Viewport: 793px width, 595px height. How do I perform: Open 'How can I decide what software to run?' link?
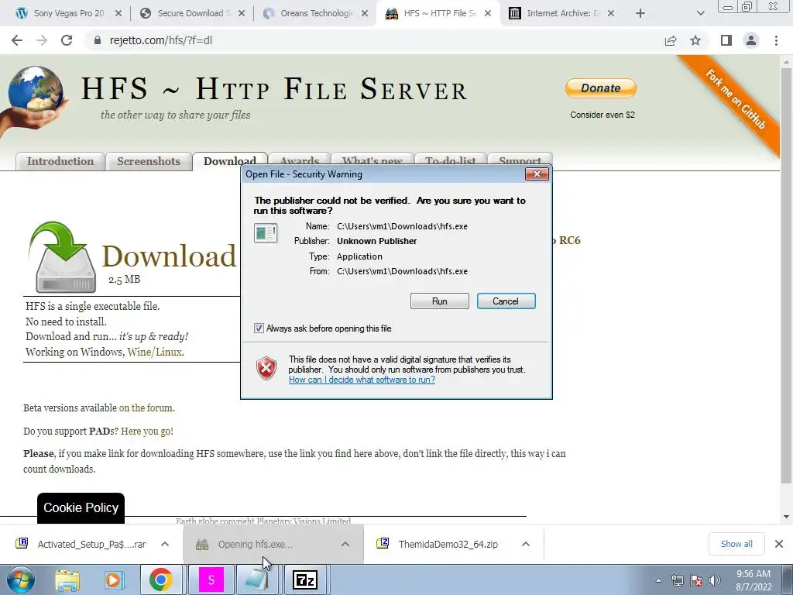click(x=362, y=380)
